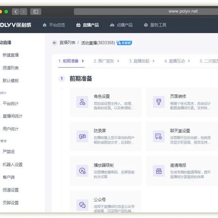The width and height of the screenshot is (218, 218).
Task: Click 活动直播(3833358) breadcrumb text
Action: [x=98, y=43]
